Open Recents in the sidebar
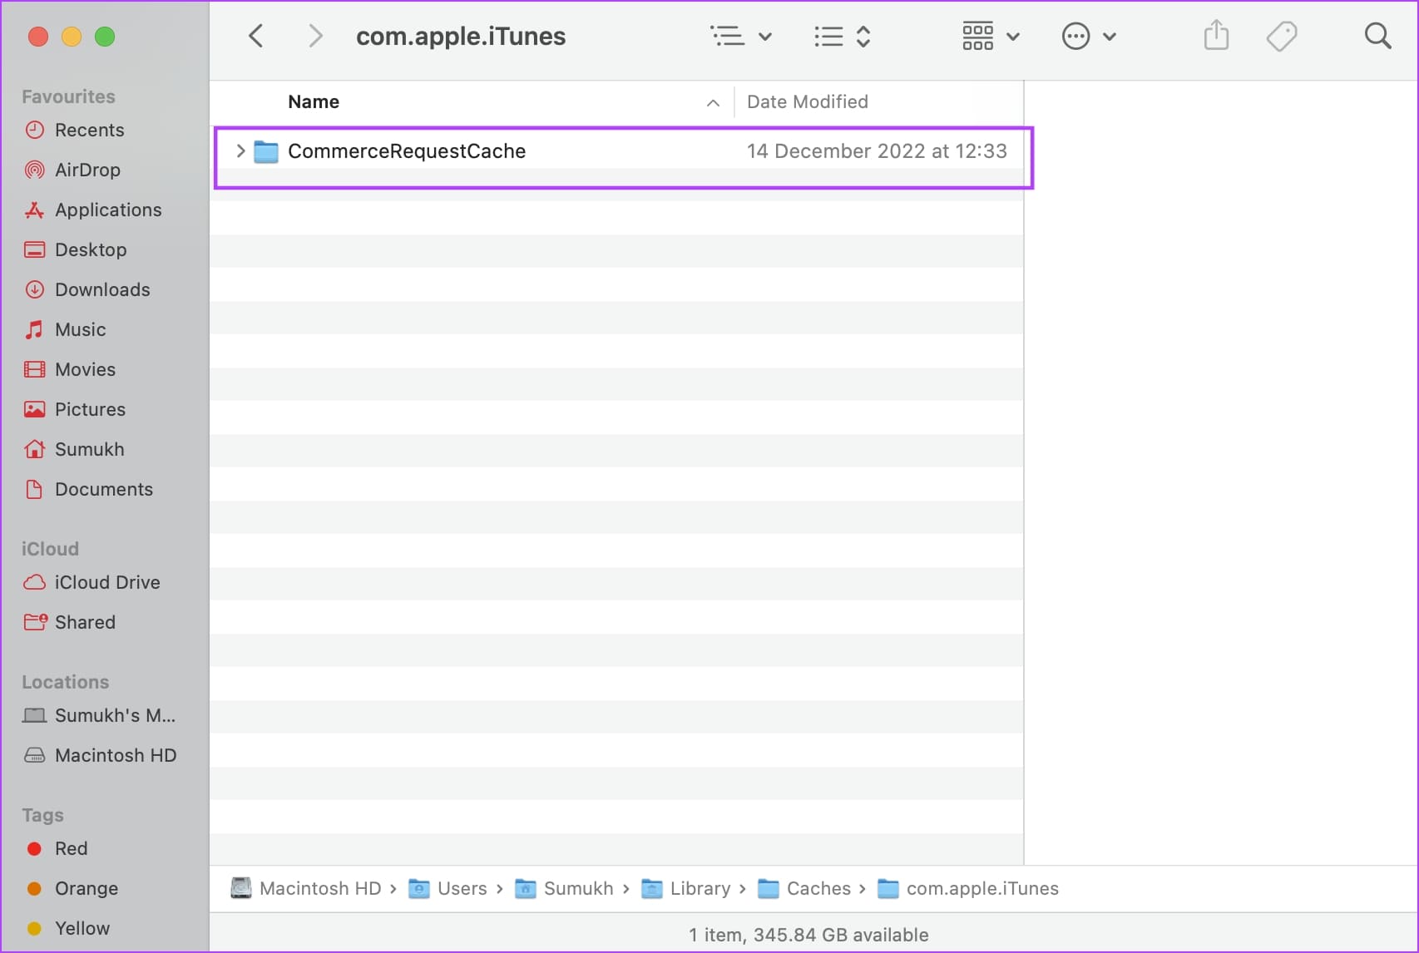Image resolution: width=1419 pixels, height=953 pixels. tap(89, 130)
